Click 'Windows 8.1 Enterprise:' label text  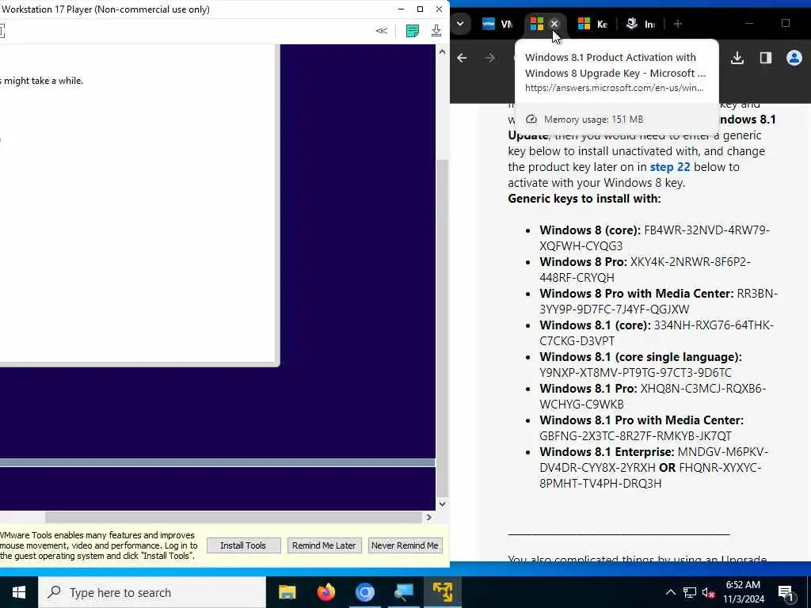click(x=607, y=452)
